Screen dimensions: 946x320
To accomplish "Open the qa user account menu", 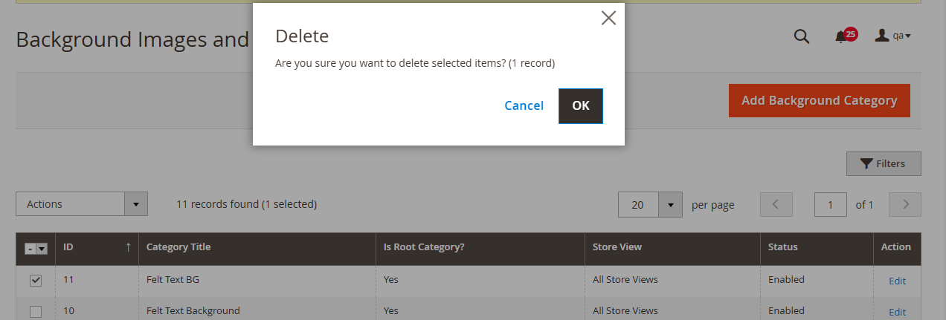I will click(x=893, y=36).
